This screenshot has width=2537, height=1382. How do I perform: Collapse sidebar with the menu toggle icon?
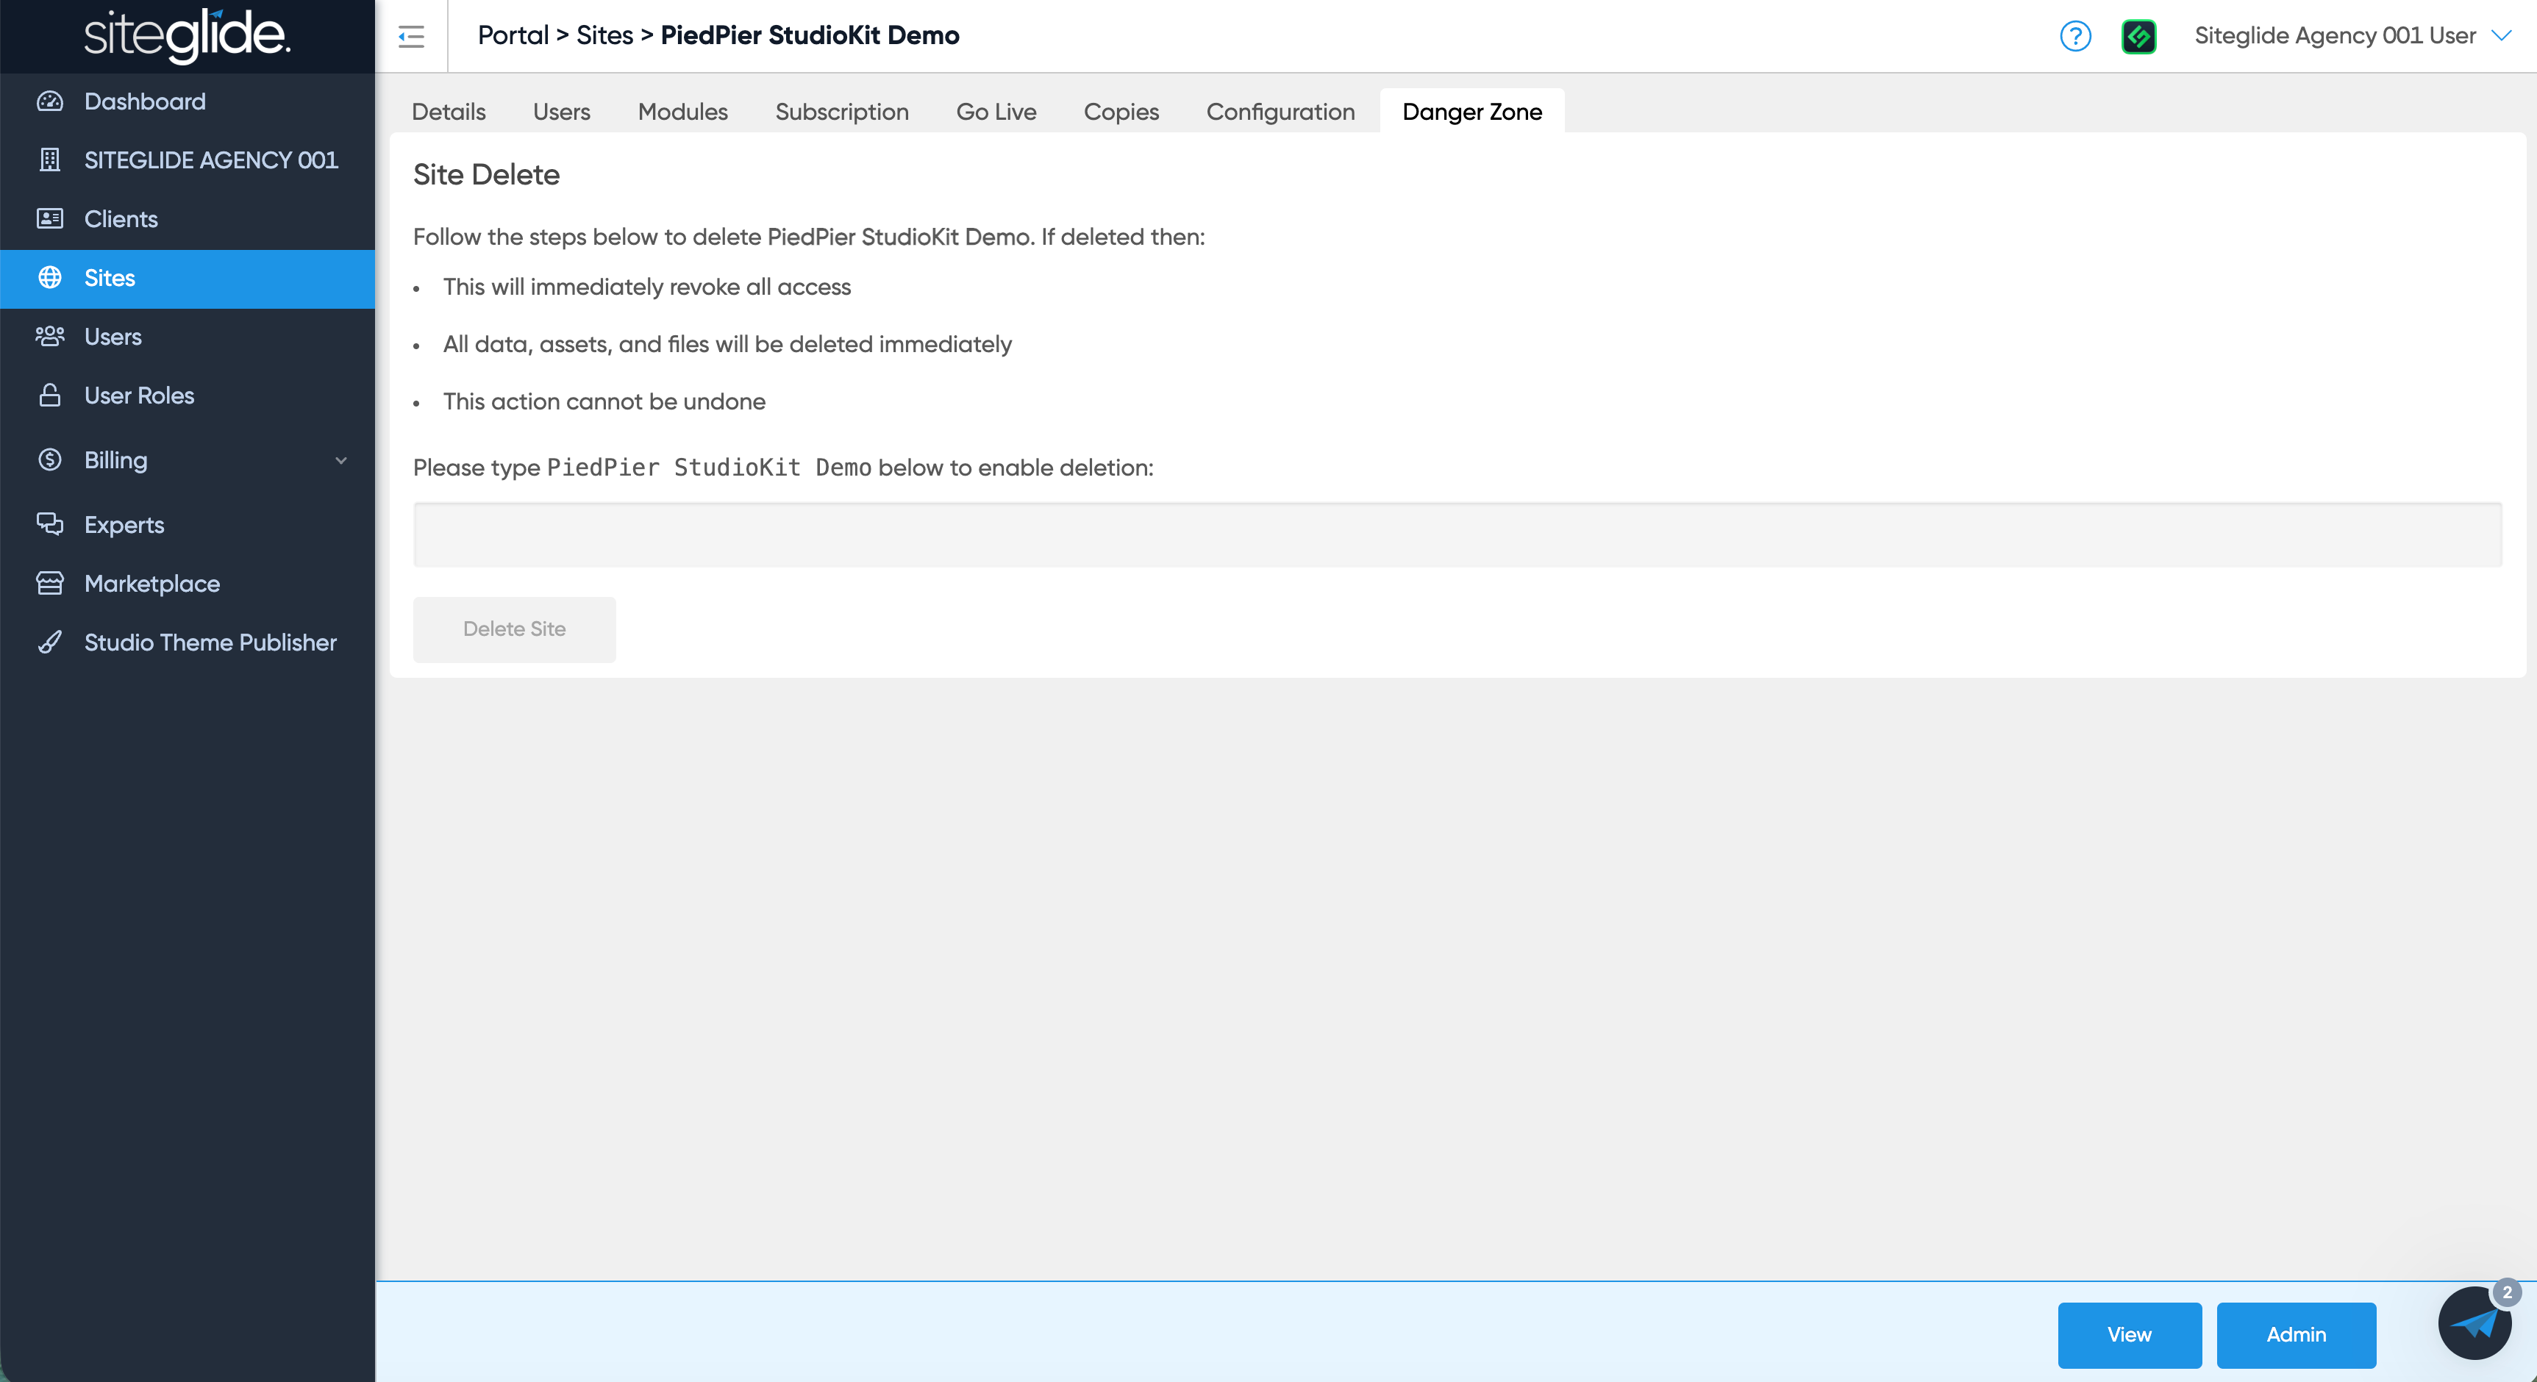[x=410, y=37]
